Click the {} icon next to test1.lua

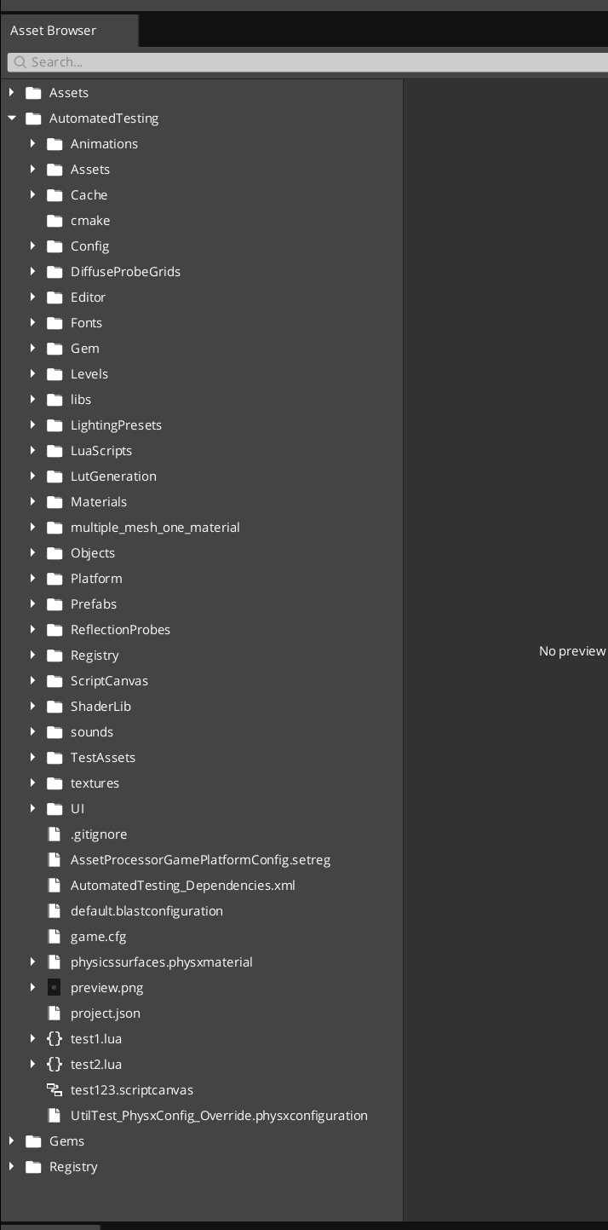54,1038
